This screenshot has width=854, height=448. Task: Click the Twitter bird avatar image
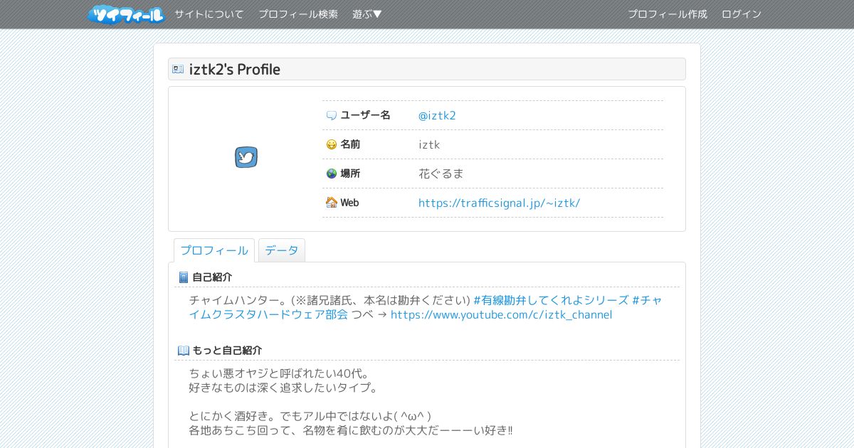click(x=246, y=157)
